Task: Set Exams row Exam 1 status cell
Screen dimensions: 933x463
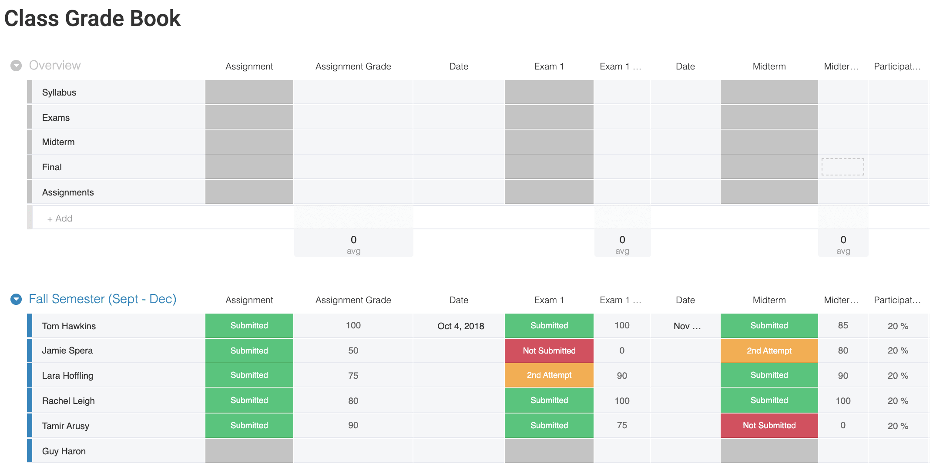Action: (549, 117)
